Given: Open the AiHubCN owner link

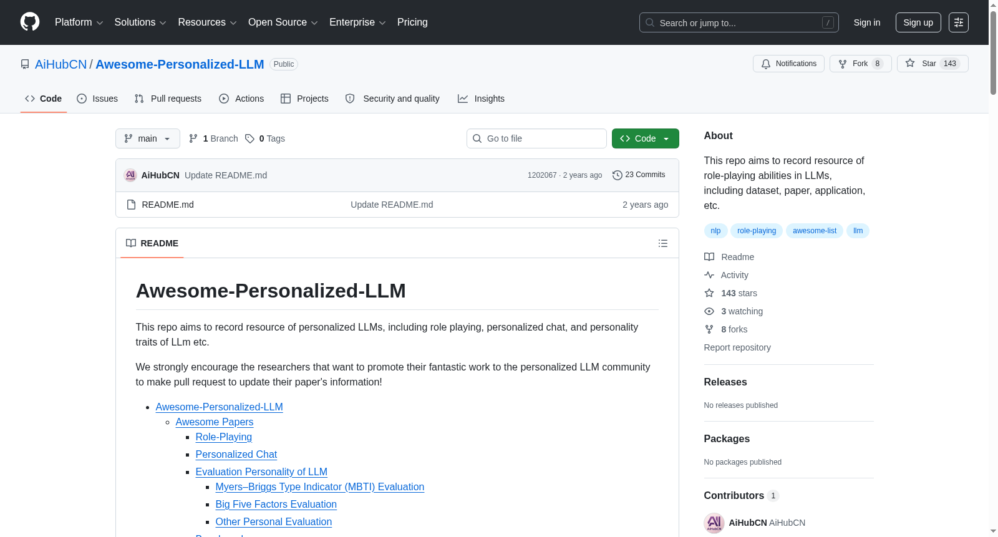Looking at the screenshot, I should point(61,64).
